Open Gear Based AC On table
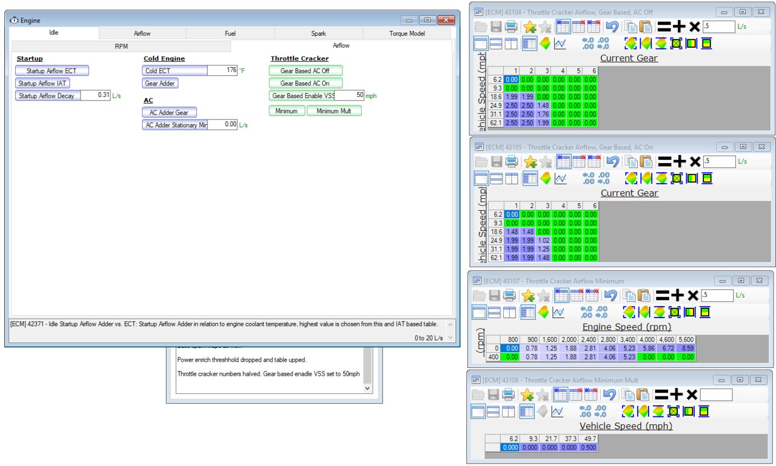This screenshot has width=776, height=466. (x=306, y=83)
